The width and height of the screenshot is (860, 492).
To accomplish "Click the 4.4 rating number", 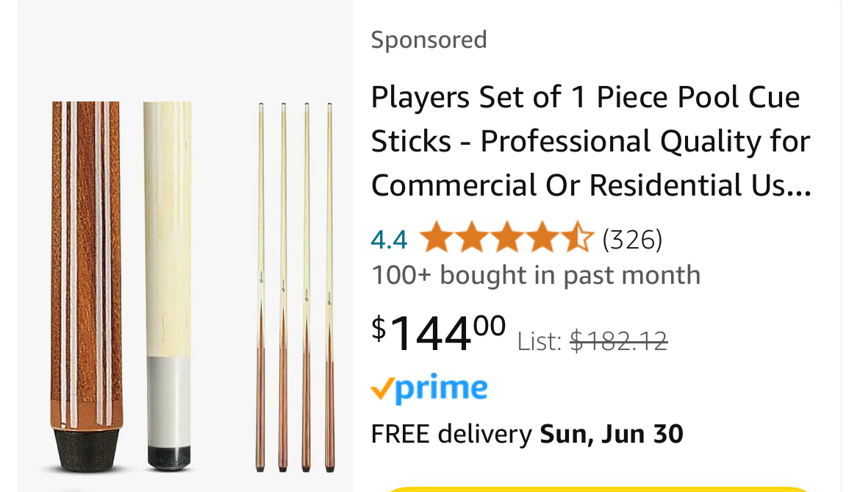I will click(x=389, y=239).
